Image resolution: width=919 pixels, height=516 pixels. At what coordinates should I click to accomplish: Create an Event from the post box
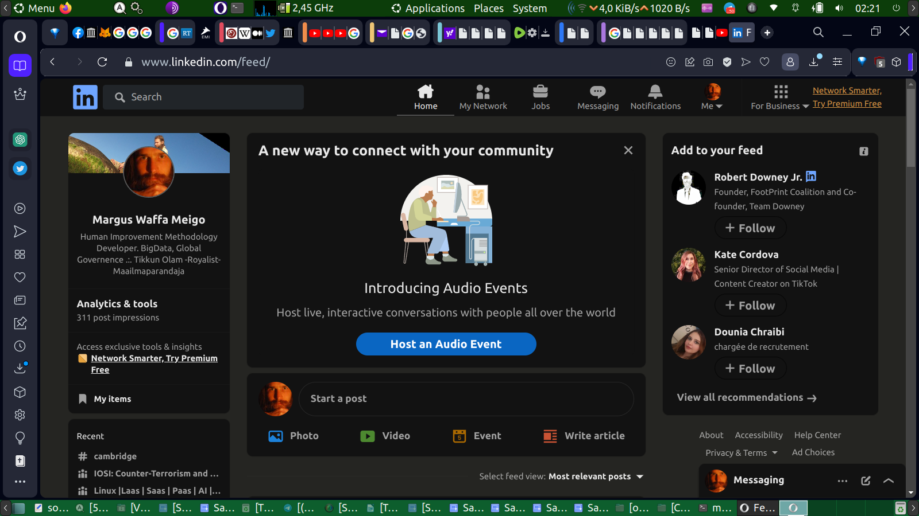(477, 436)
